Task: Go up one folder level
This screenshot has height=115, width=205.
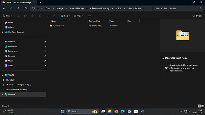Action: tap(18, 8)
